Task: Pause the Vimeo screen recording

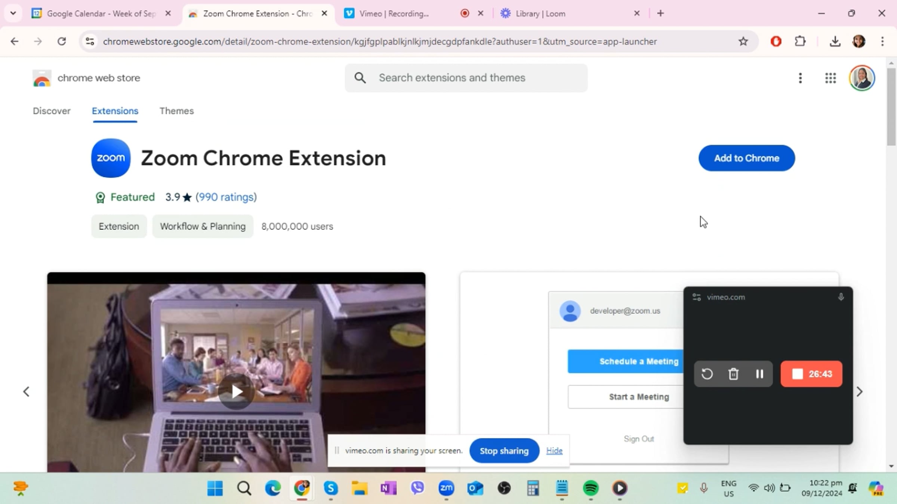Action: 759,374
